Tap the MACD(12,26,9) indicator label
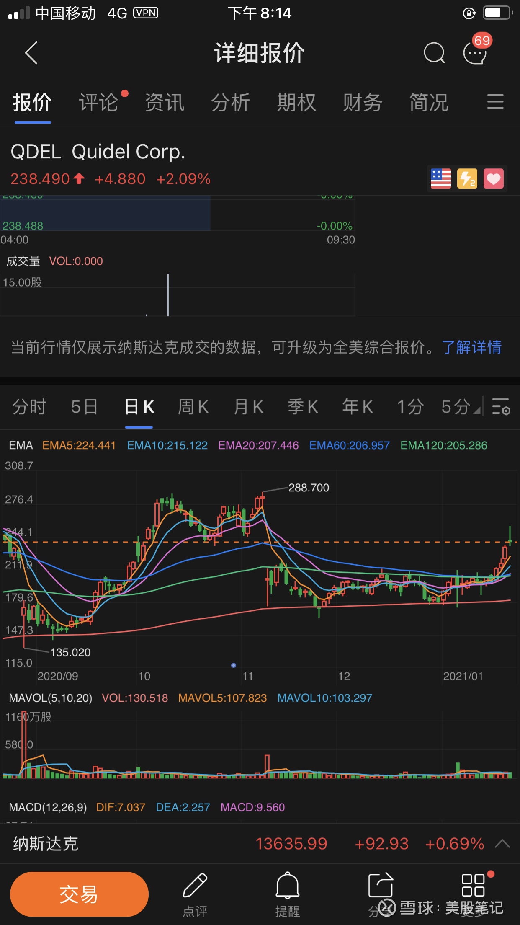This screenshot has height=925, width=520. pyautogui.click(x=48, y=807)
